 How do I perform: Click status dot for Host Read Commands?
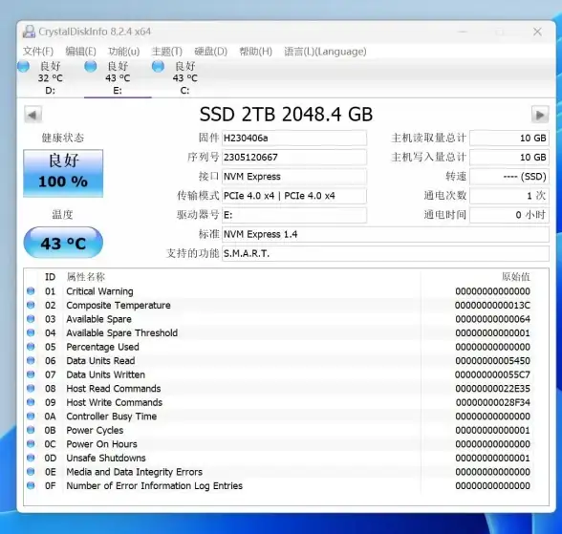(31, 388)
